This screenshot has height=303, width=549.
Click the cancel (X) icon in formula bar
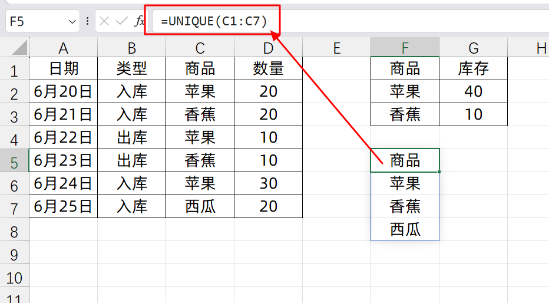click(104, 21)
